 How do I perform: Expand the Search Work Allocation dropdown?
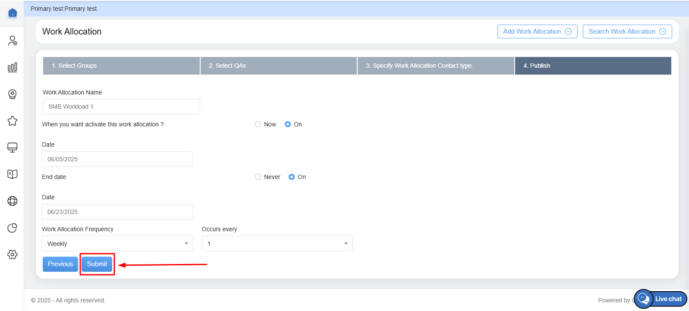(627, 31)
